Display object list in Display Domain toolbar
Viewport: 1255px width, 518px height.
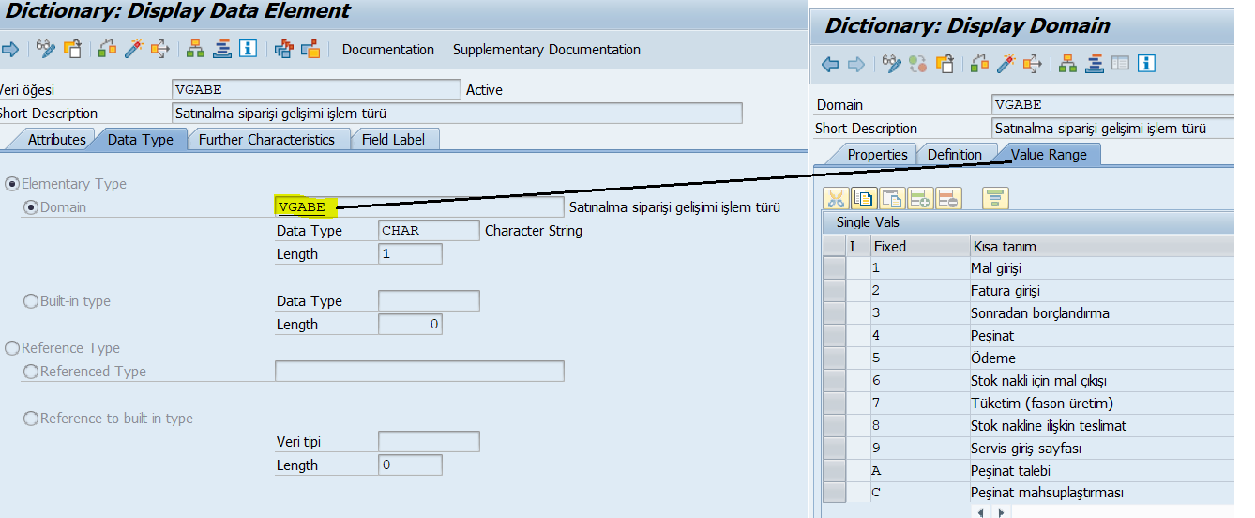click(1094, 65)
